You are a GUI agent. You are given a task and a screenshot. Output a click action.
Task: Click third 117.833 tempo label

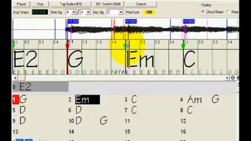[x=189, y=22]
